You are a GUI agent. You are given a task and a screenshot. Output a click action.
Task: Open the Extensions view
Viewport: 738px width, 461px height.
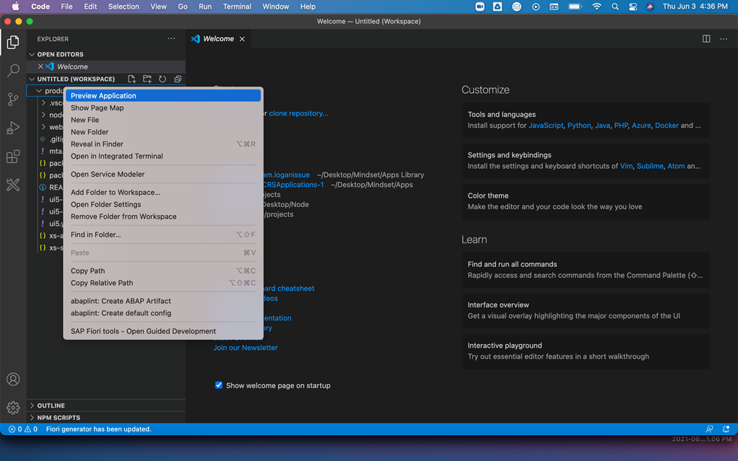pyautogui.click(x=13, y=156)
